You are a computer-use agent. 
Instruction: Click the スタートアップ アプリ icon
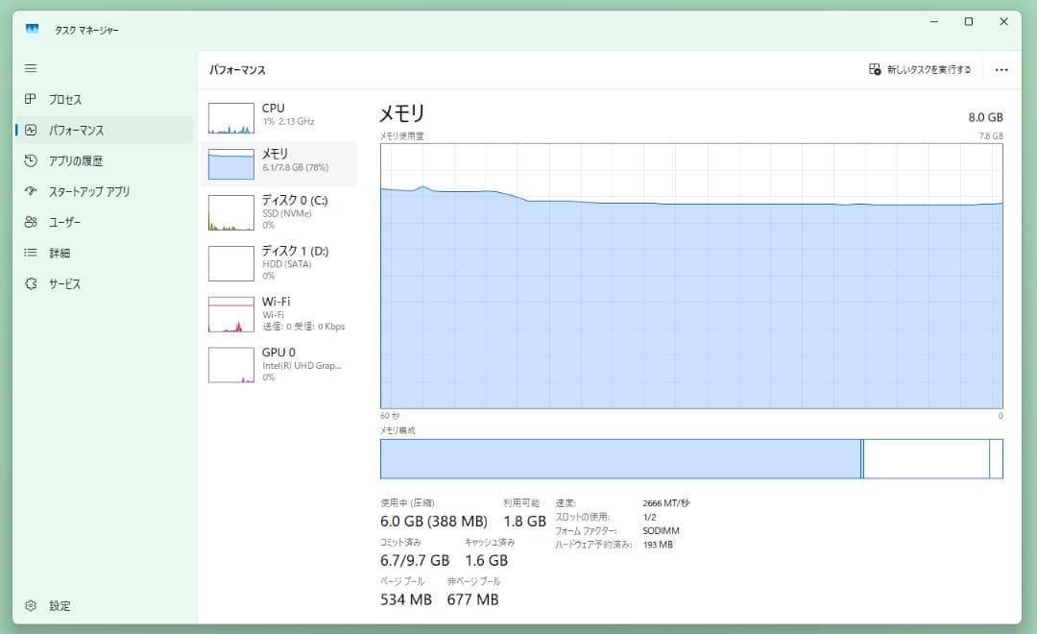click(x=31, y=191)
